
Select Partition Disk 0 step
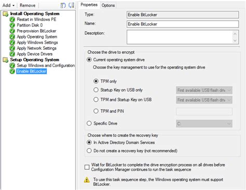pos(30,25)
